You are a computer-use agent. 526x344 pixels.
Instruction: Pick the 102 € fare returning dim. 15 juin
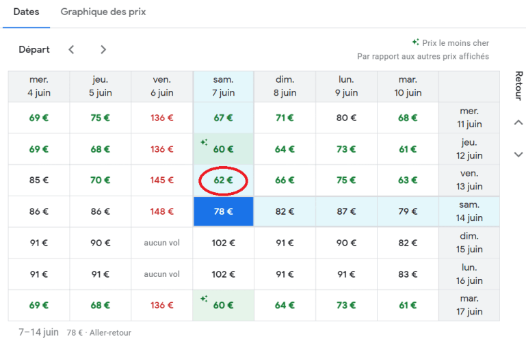[223, 243]
